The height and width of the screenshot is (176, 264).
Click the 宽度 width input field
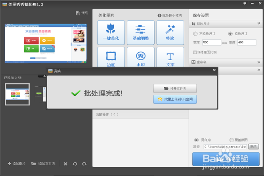[x=211, y=42]
